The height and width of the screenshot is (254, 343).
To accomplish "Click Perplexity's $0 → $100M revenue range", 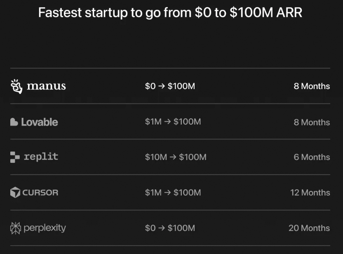I will pos(170,228).
